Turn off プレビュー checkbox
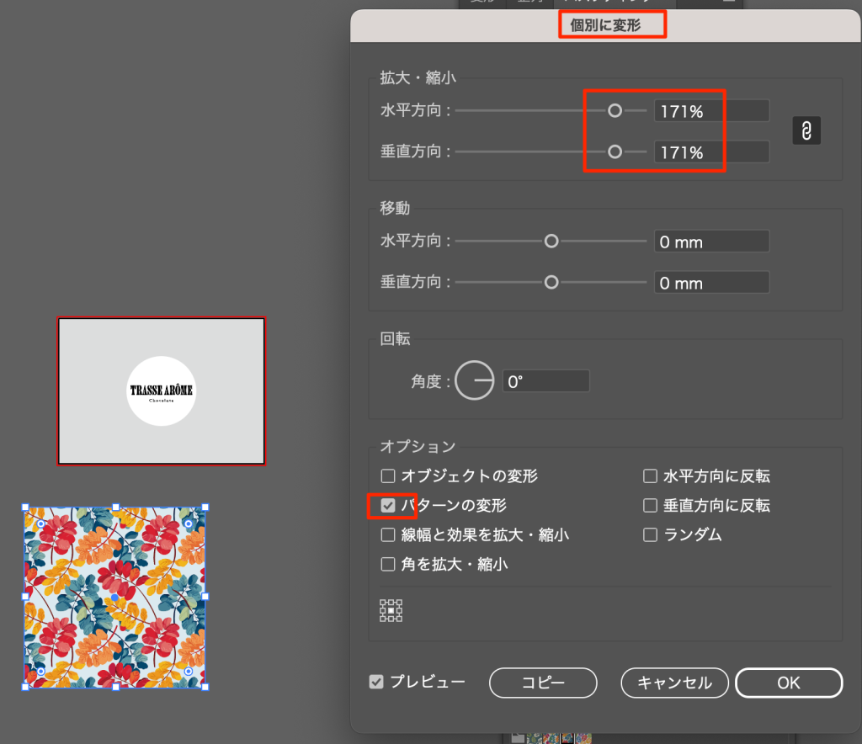The width and height of the screenshot is (862, 744). 376,682
